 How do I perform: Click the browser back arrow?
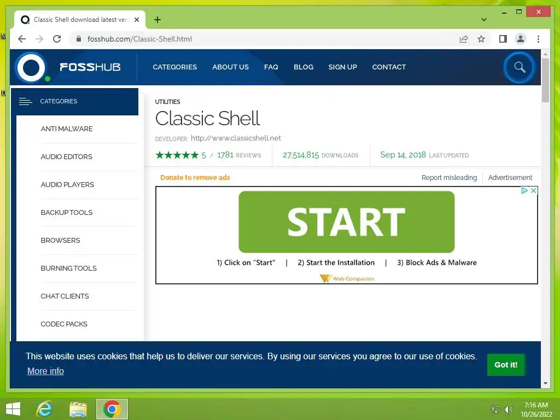tap(22, 39)
